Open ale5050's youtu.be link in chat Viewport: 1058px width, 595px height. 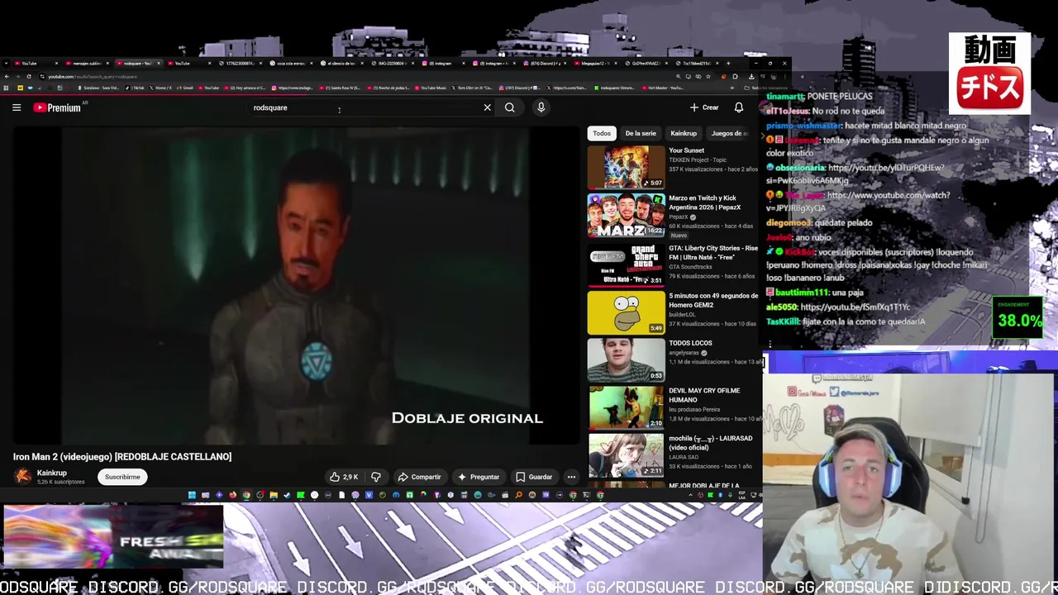pos(855,307)
